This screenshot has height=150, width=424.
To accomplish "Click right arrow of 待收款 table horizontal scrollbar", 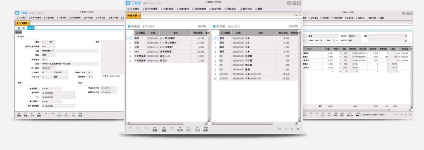I will pos(206,123).
